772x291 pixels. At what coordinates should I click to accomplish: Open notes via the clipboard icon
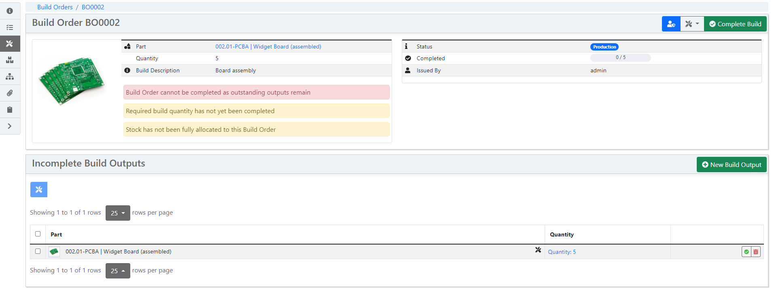point(10,110)
